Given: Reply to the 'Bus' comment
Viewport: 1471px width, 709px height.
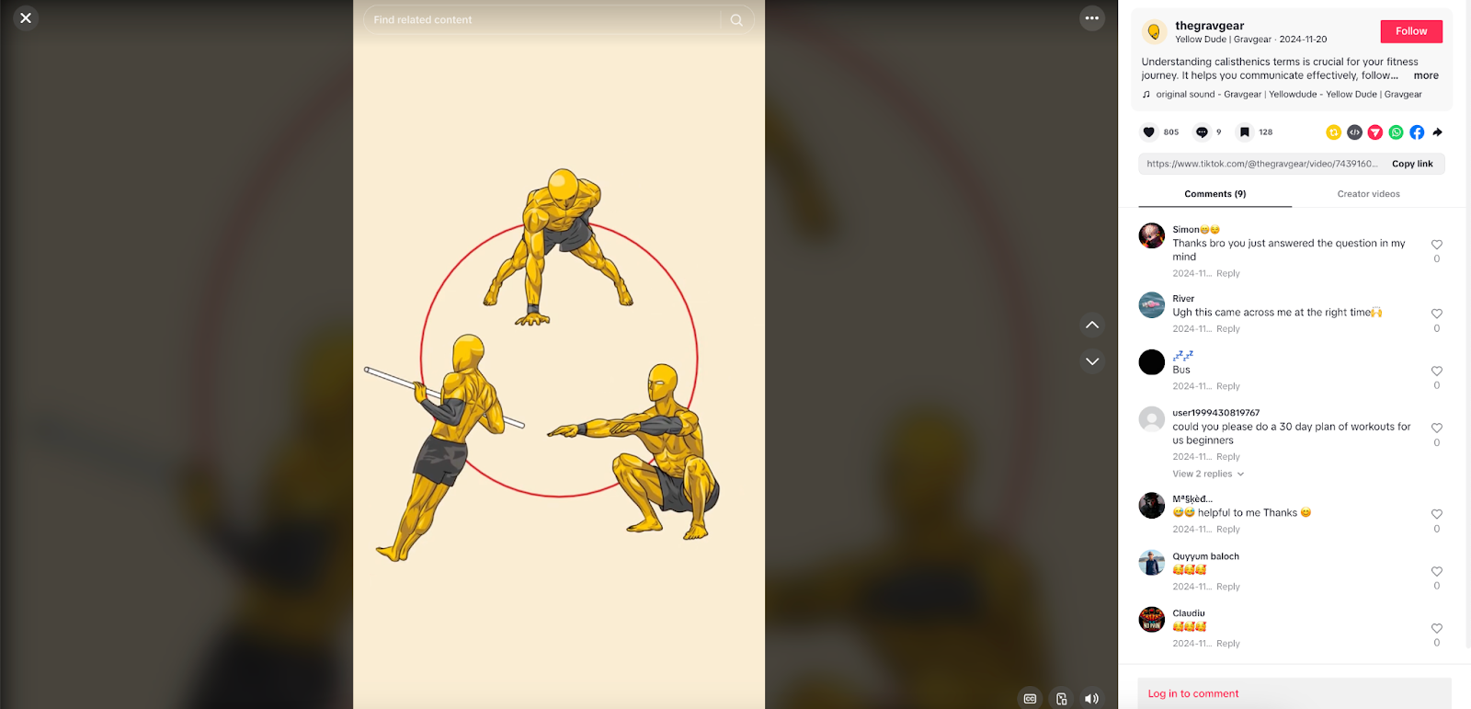Looking at the screenshot, I should coord(1227,386).
